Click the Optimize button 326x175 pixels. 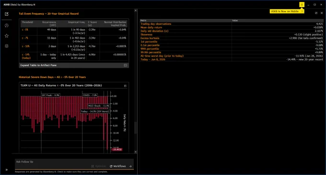tap(99, 166)
